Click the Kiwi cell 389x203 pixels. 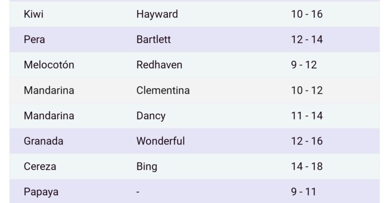34,14
